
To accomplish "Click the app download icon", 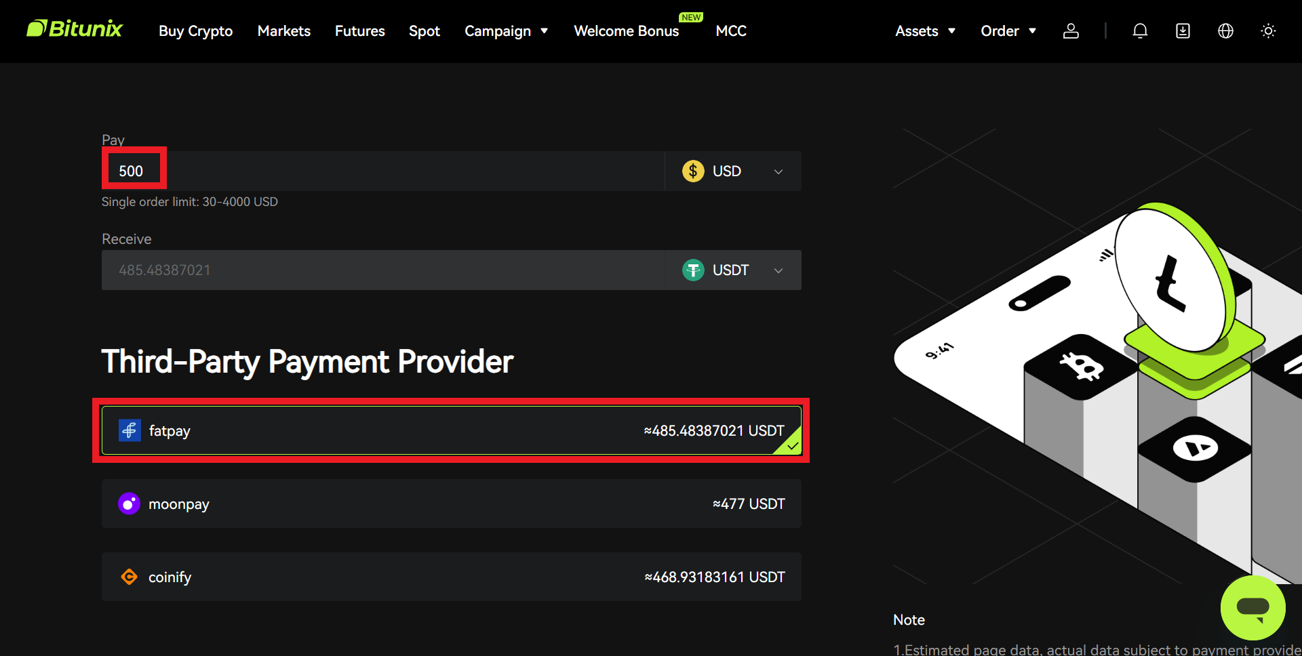I will [1183, 31].
